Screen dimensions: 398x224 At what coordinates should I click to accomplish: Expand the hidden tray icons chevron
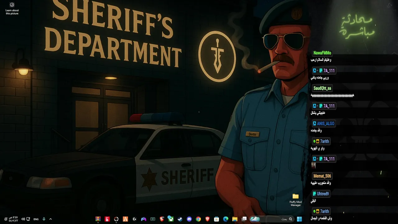[50, 219]
